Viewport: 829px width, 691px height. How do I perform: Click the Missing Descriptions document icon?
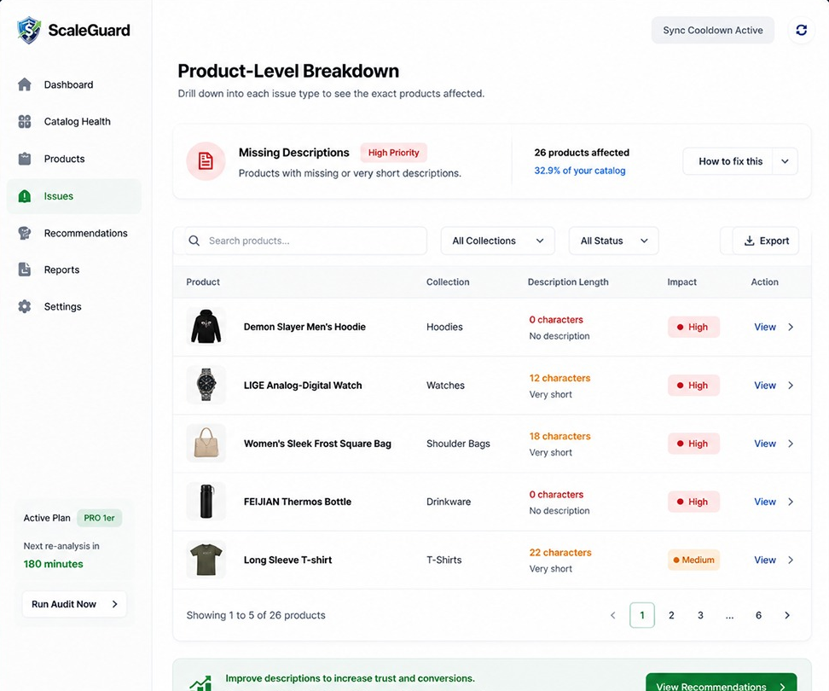coord(206,161)
